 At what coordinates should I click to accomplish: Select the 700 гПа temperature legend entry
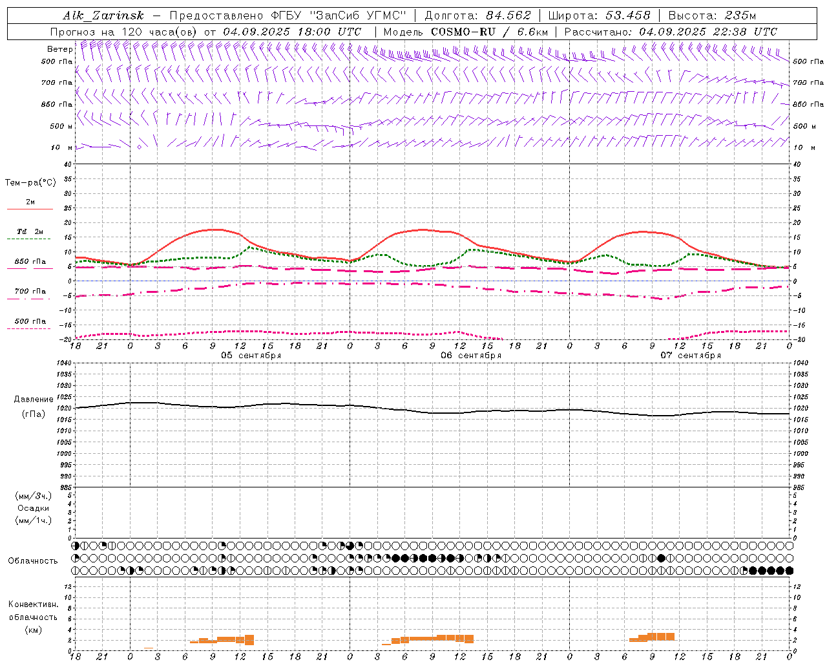(30, 292)
